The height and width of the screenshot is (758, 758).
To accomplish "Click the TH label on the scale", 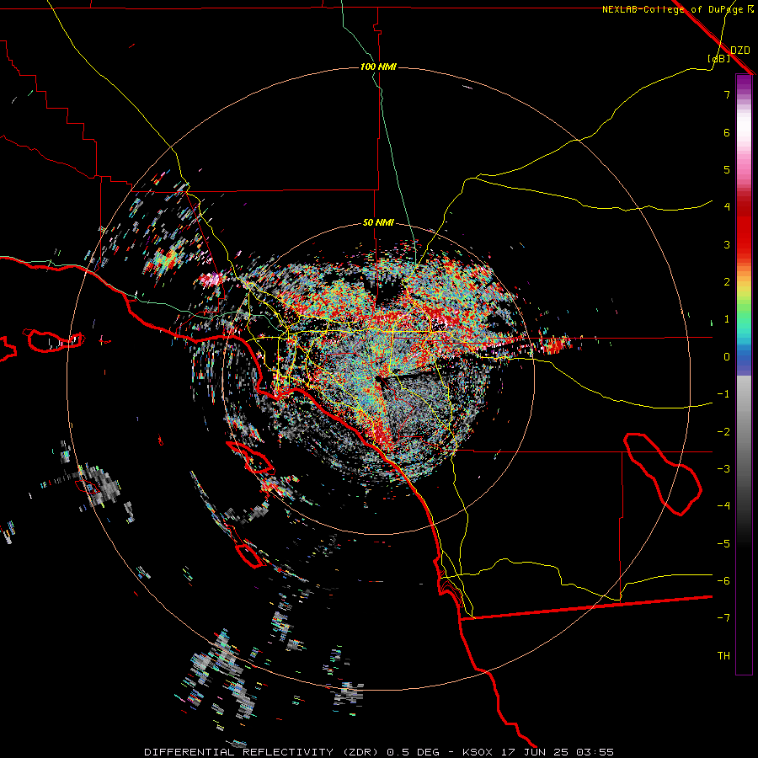I will point(723,656).
